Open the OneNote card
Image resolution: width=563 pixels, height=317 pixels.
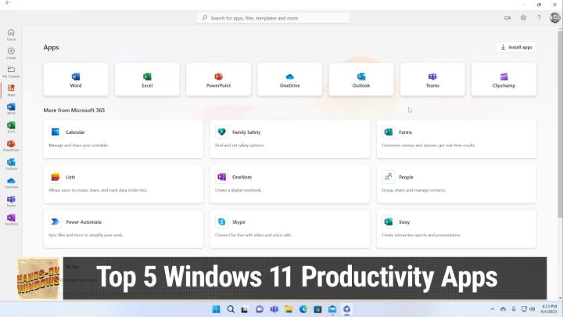(290, 184)
